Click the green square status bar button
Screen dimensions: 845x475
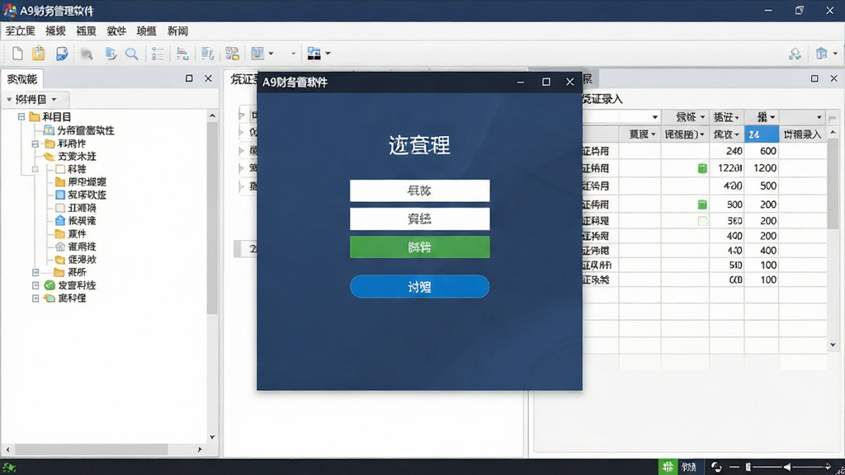pyautogui.click(x=668, y=467)
